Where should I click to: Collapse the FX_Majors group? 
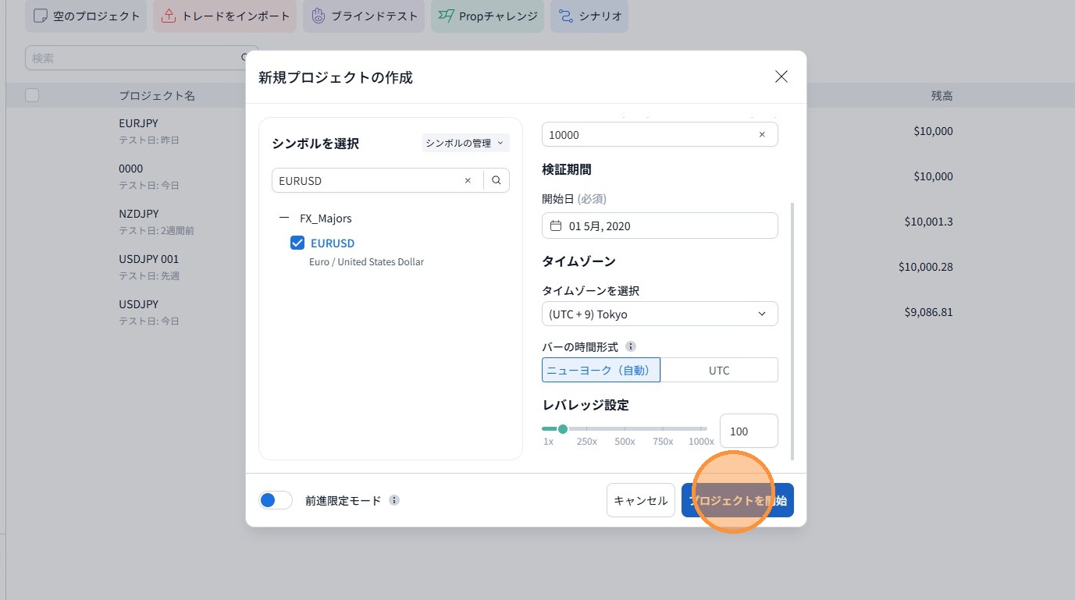pos(283,218)
